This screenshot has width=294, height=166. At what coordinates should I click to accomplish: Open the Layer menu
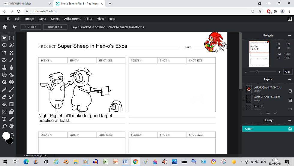pyautogui.click(x=43, y=19)
